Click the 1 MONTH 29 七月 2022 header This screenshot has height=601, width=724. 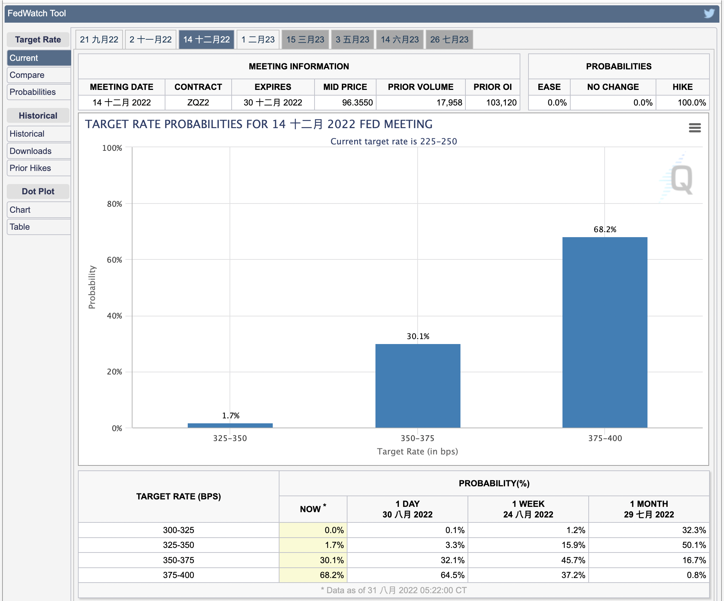point(649,509)
